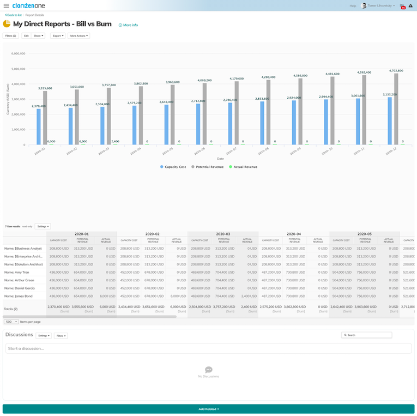
Task: Click the No Discussions chat bubble icon
Action: [208, 370]
